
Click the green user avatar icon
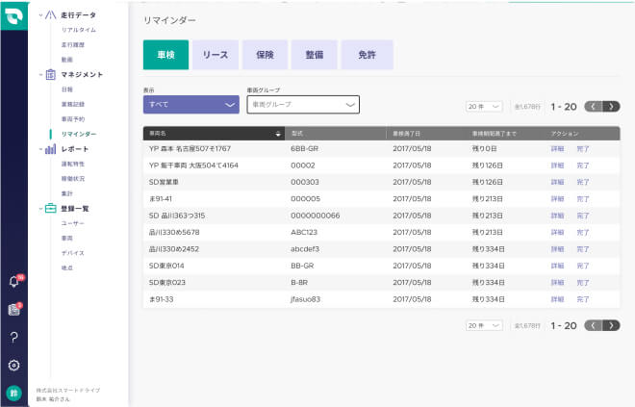(x=13, y=393)
